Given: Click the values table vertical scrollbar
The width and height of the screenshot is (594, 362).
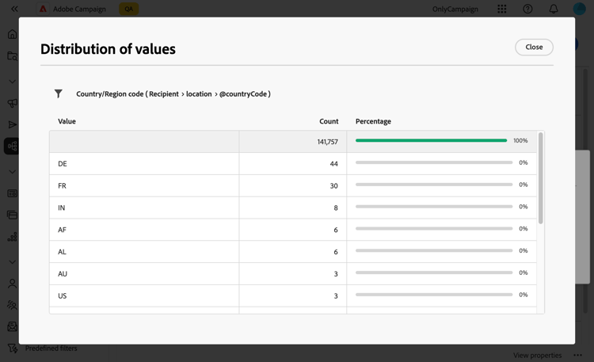Looking at the screenshot, I should coord(541,178).
